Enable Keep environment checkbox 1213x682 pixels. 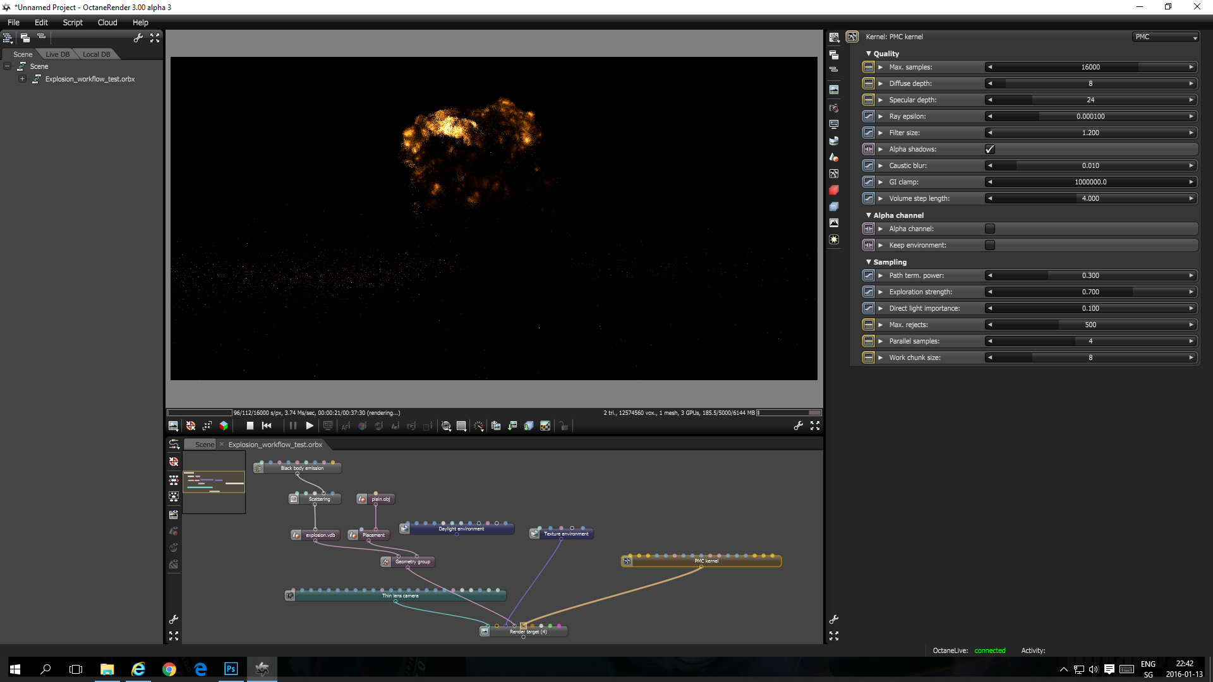[989, 245]
